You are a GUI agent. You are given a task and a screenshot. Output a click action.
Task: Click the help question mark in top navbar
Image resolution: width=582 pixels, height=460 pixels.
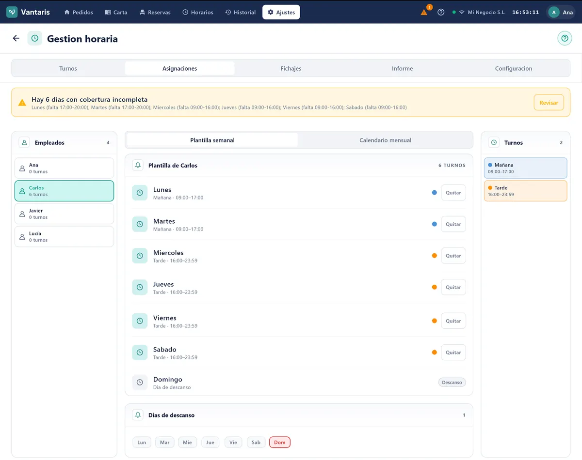[x=441, y=12]
